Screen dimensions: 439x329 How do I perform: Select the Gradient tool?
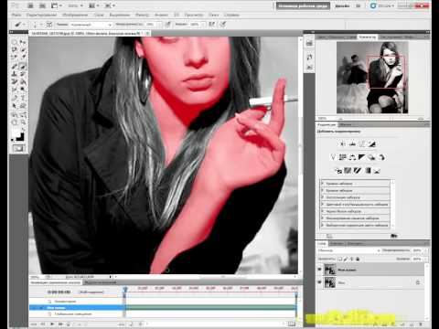coord(23,81)
